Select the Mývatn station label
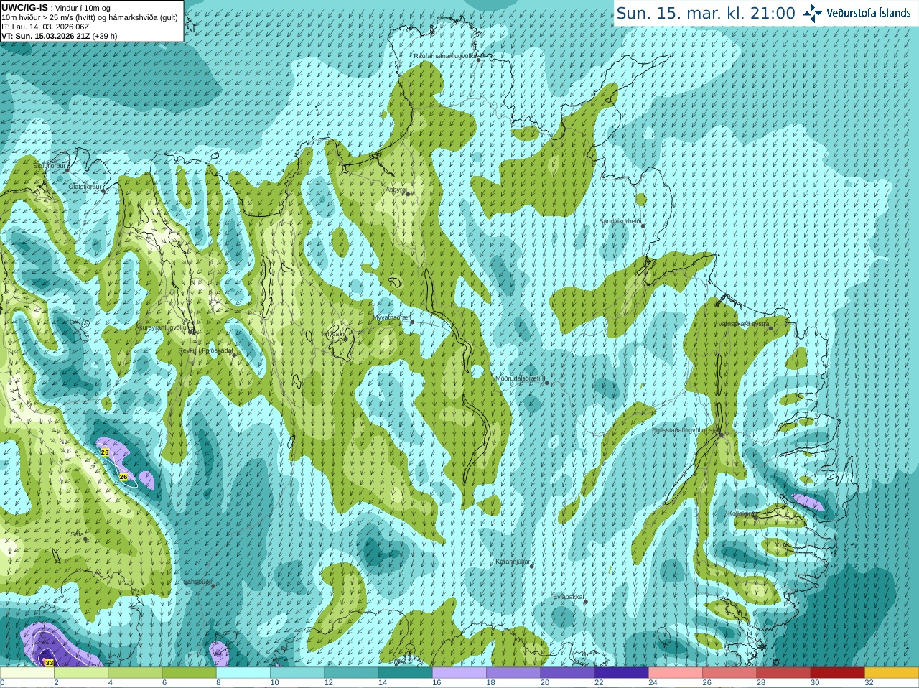Image resolution: width=919 pixels, height=688 pixels. click(x=333, y=334)
